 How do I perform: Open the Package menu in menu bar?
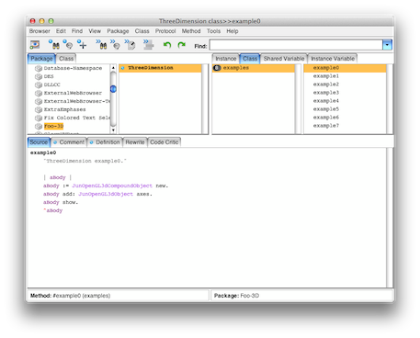tap(118, 31)
